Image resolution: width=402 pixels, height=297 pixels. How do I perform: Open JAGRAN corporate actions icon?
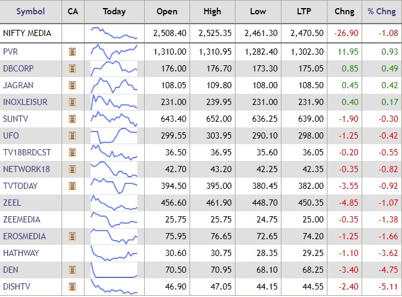[x=73, y=85]
